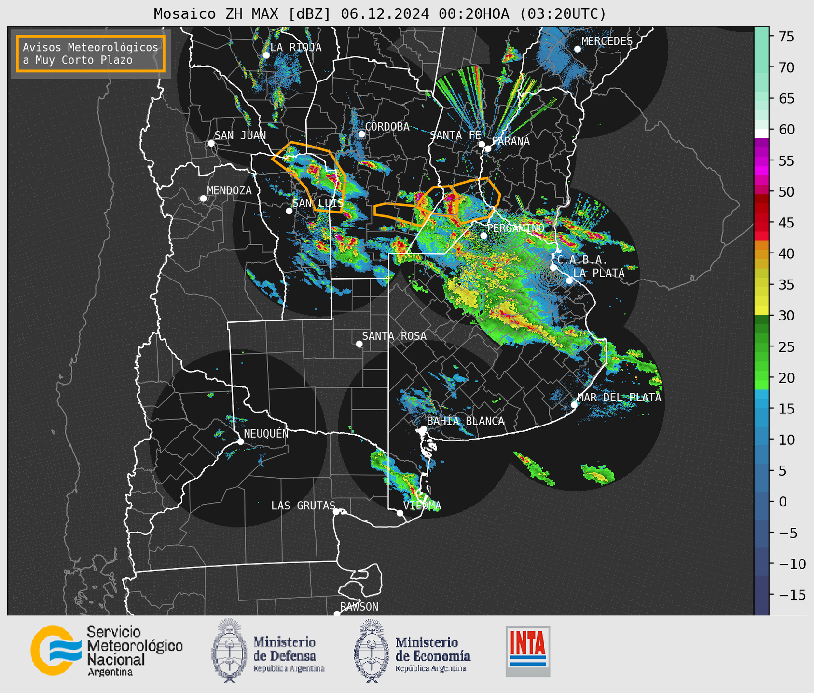Click the VIEDMA city label
814x693 pixels.
(422, 506)
